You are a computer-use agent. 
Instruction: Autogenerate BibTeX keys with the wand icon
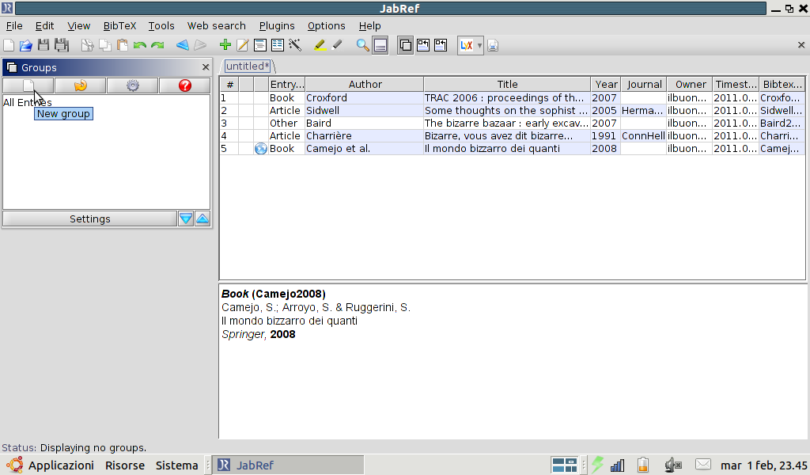click(295, 45)
